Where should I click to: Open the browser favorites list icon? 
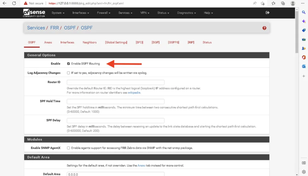coord(273,3)
